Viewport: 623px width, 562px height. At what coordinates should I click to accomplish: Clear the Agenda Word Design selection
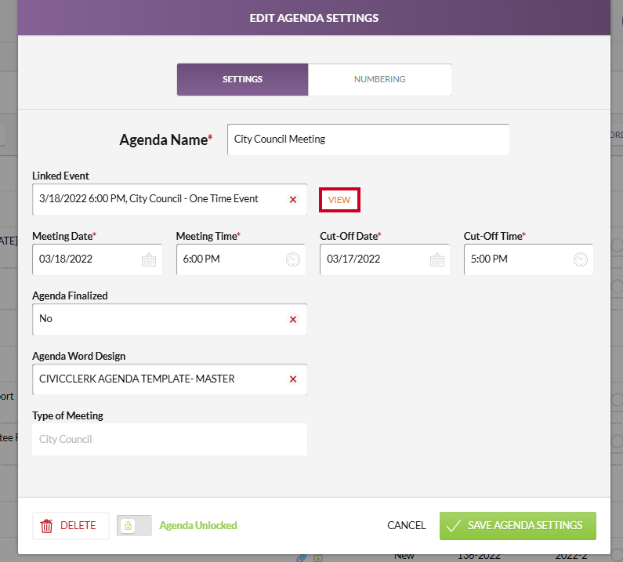click(293, 379)
